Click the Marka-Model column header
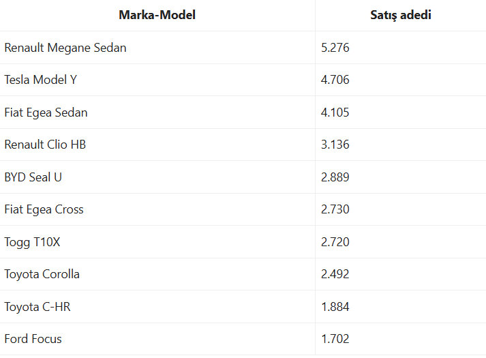This screenshot has height=358, width=486. click(x=157, y=15)
